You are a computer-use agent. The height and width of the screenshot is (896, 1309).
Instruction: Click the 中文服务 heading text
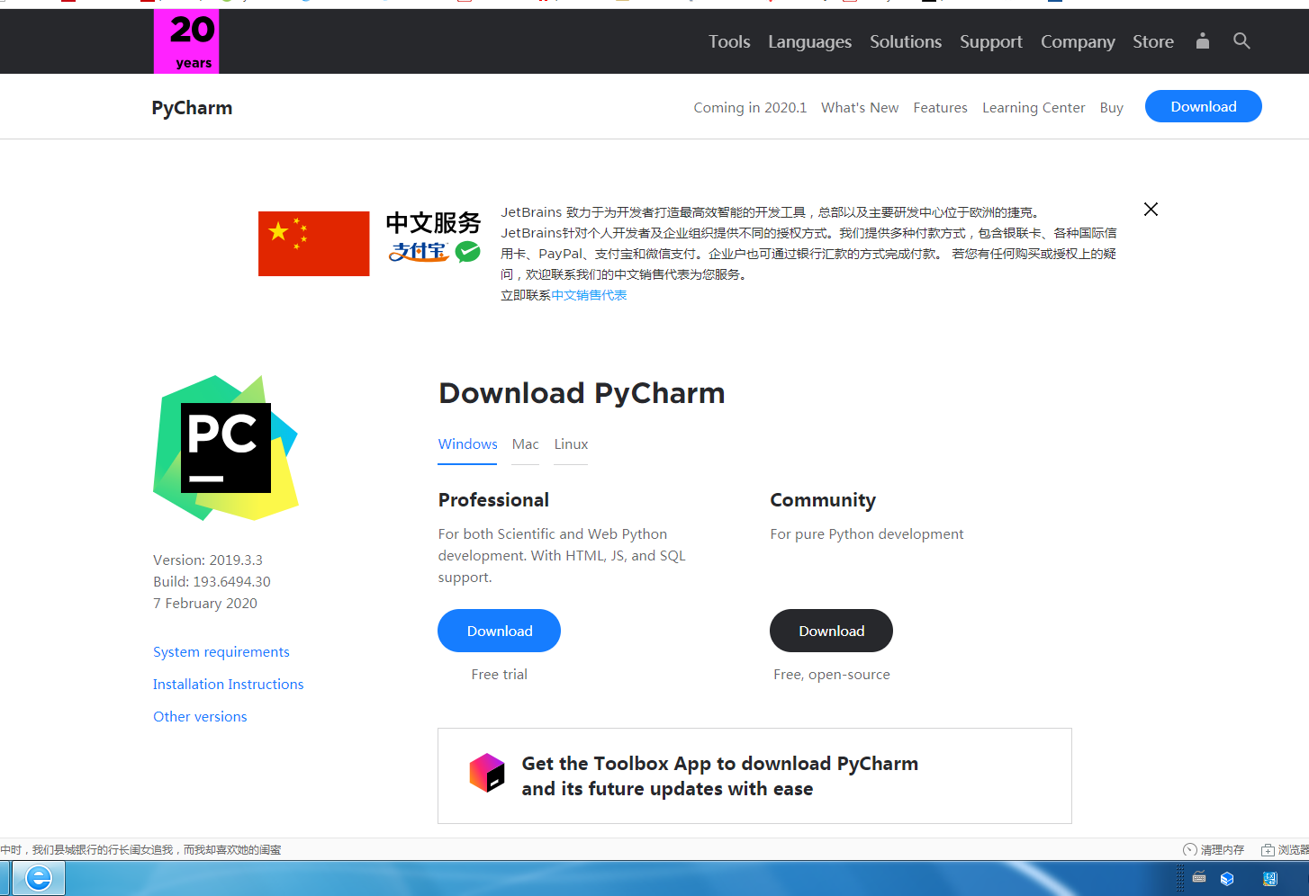point(433,222)
